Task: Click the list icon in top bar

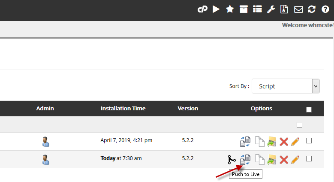Action: tap(257, 9)
